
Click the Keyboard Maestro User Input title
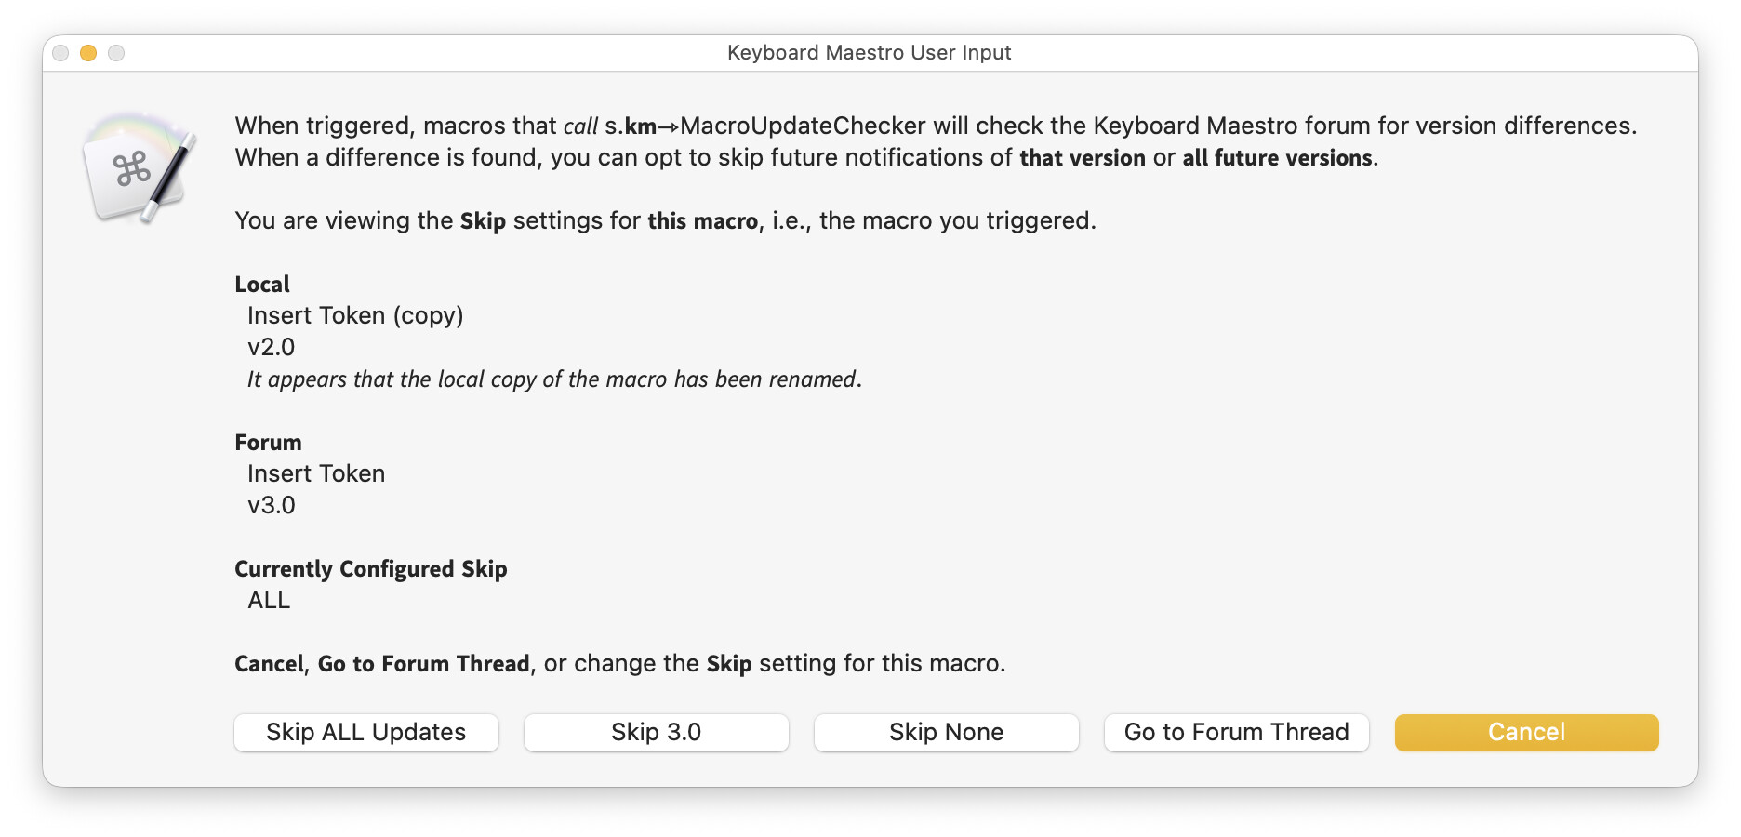click(869, 53)
